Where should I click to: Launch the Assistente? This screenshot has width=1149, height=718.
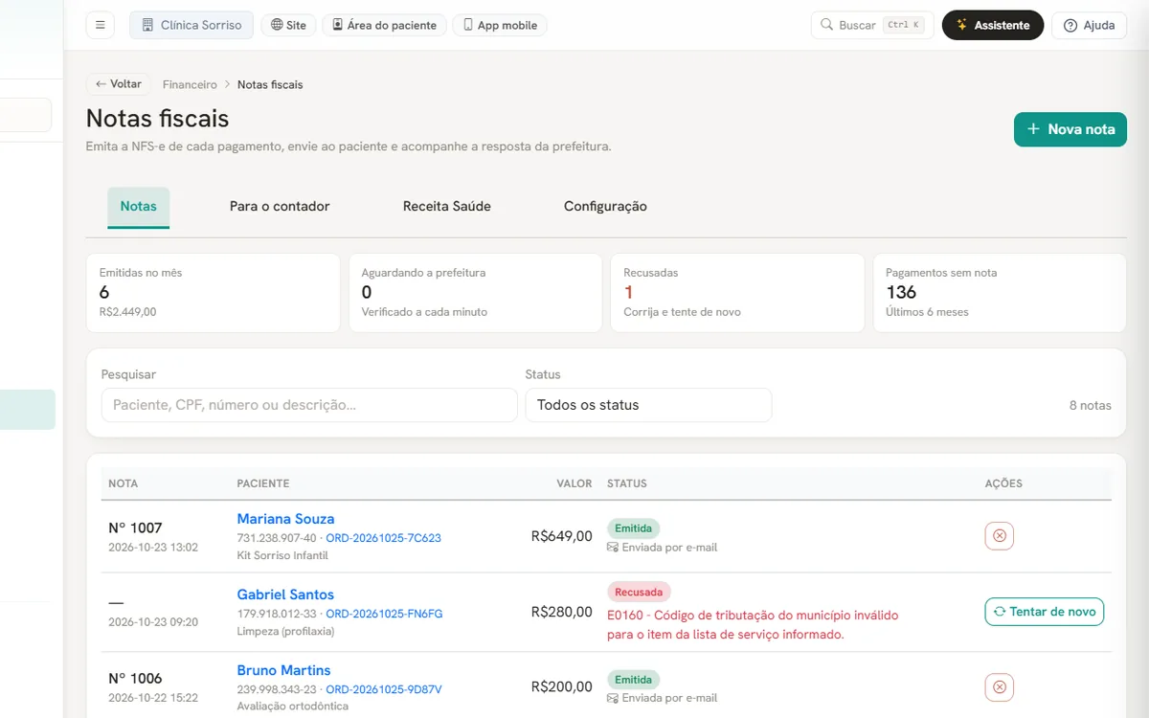pos(993,25)
